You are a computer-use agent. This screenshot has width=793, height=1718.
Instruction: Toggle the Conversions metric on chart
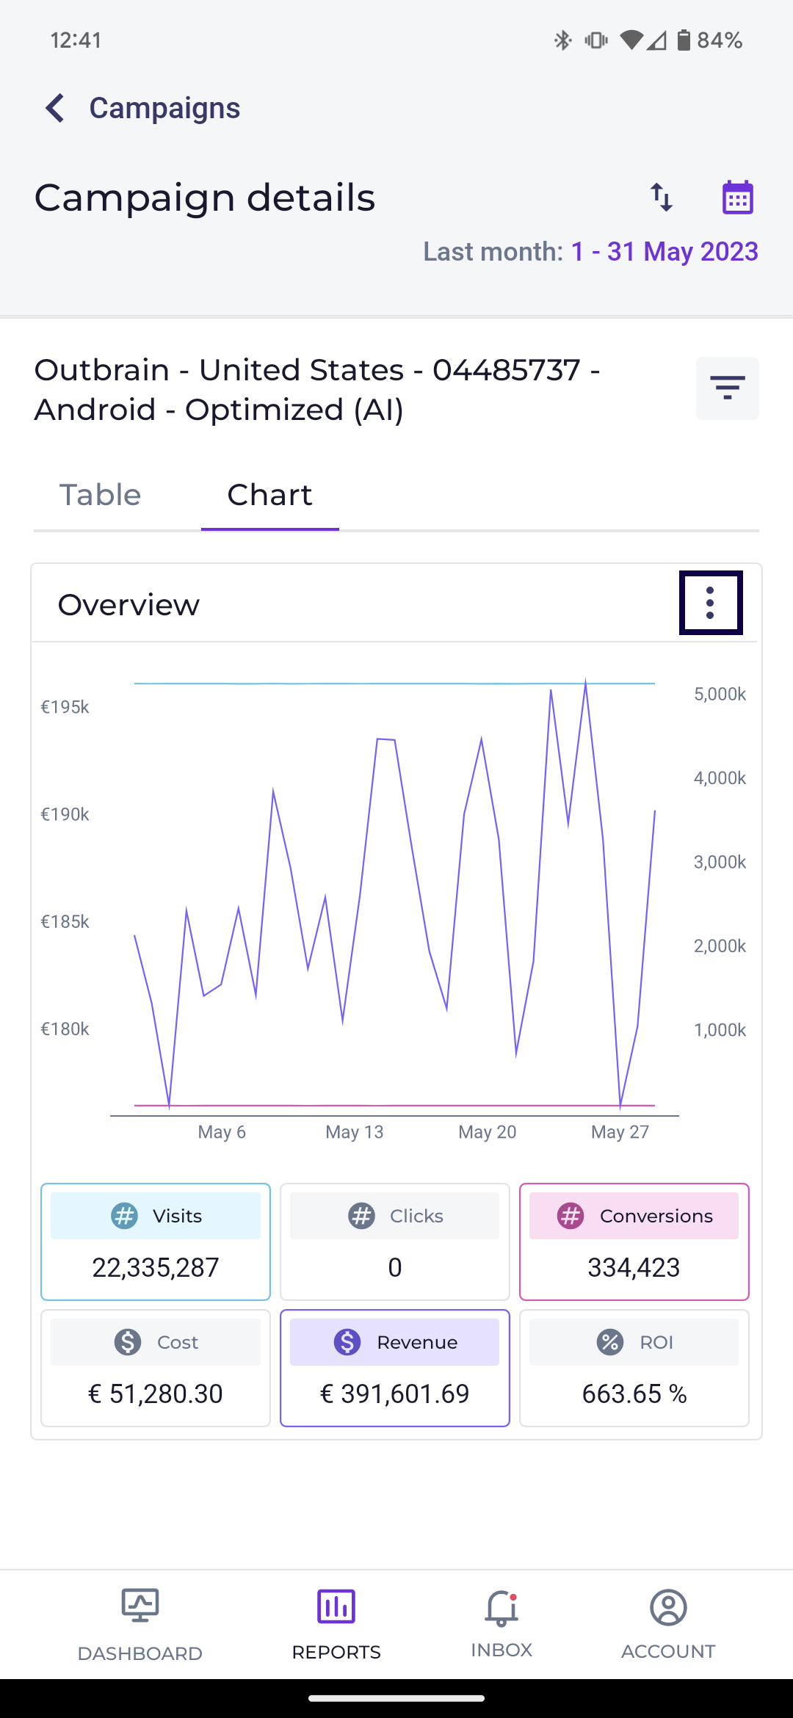[634, 1241]
